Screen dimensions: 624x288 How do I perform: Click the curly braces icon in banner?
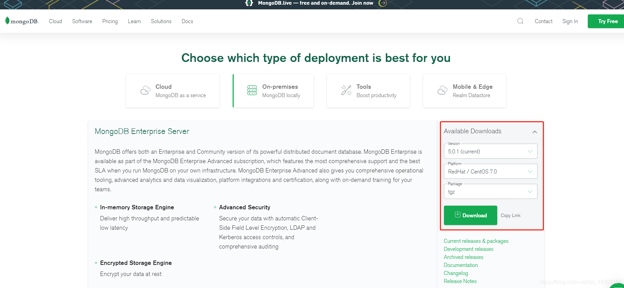pos(249,3)
